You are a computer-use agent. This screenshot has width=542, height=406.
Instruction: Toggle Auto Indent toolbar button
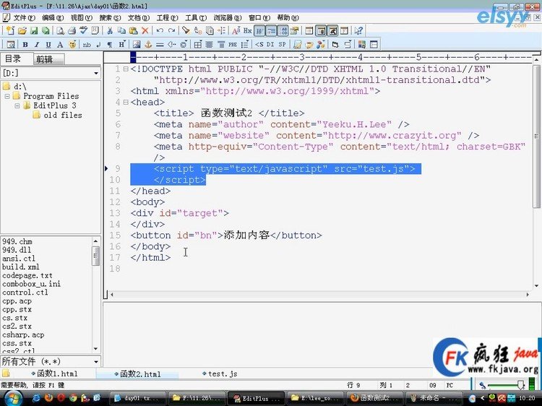271,31
